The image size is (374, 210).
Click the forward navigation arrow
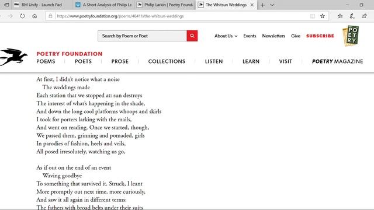point(11,16)
